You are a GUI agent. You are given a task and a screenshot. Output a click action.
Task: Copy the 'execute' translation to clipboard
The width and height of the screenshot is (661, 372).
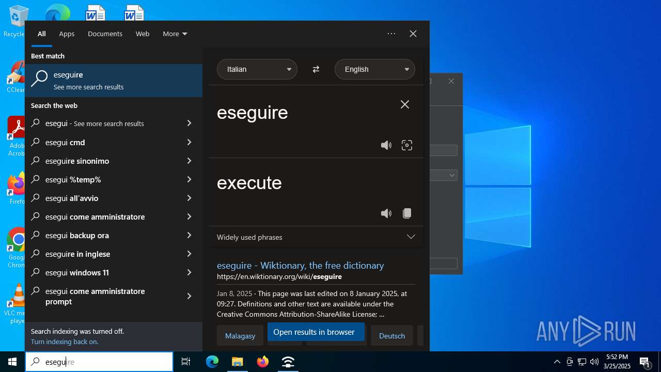tap(407, 213)
